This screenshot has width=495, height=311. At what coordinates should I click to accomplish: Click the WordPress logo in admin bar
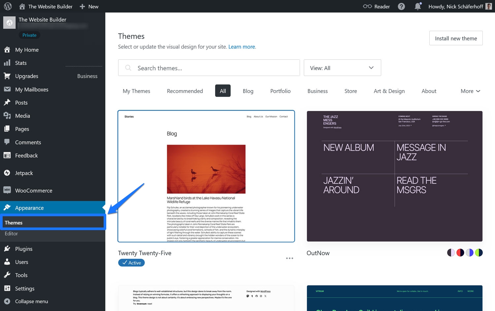tap(8, 6)
